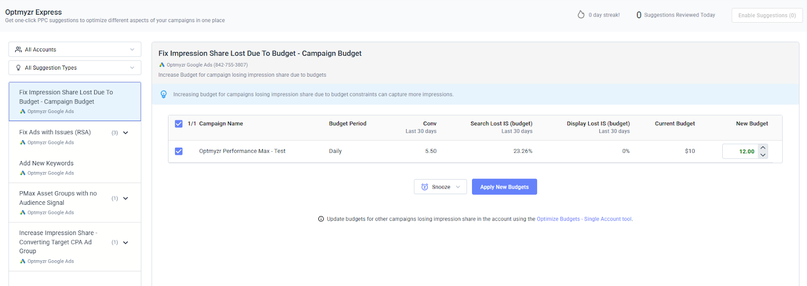The image size is (807, 286).
Task: Click the info icon beside Update budgets note
Action: point(321,219)
